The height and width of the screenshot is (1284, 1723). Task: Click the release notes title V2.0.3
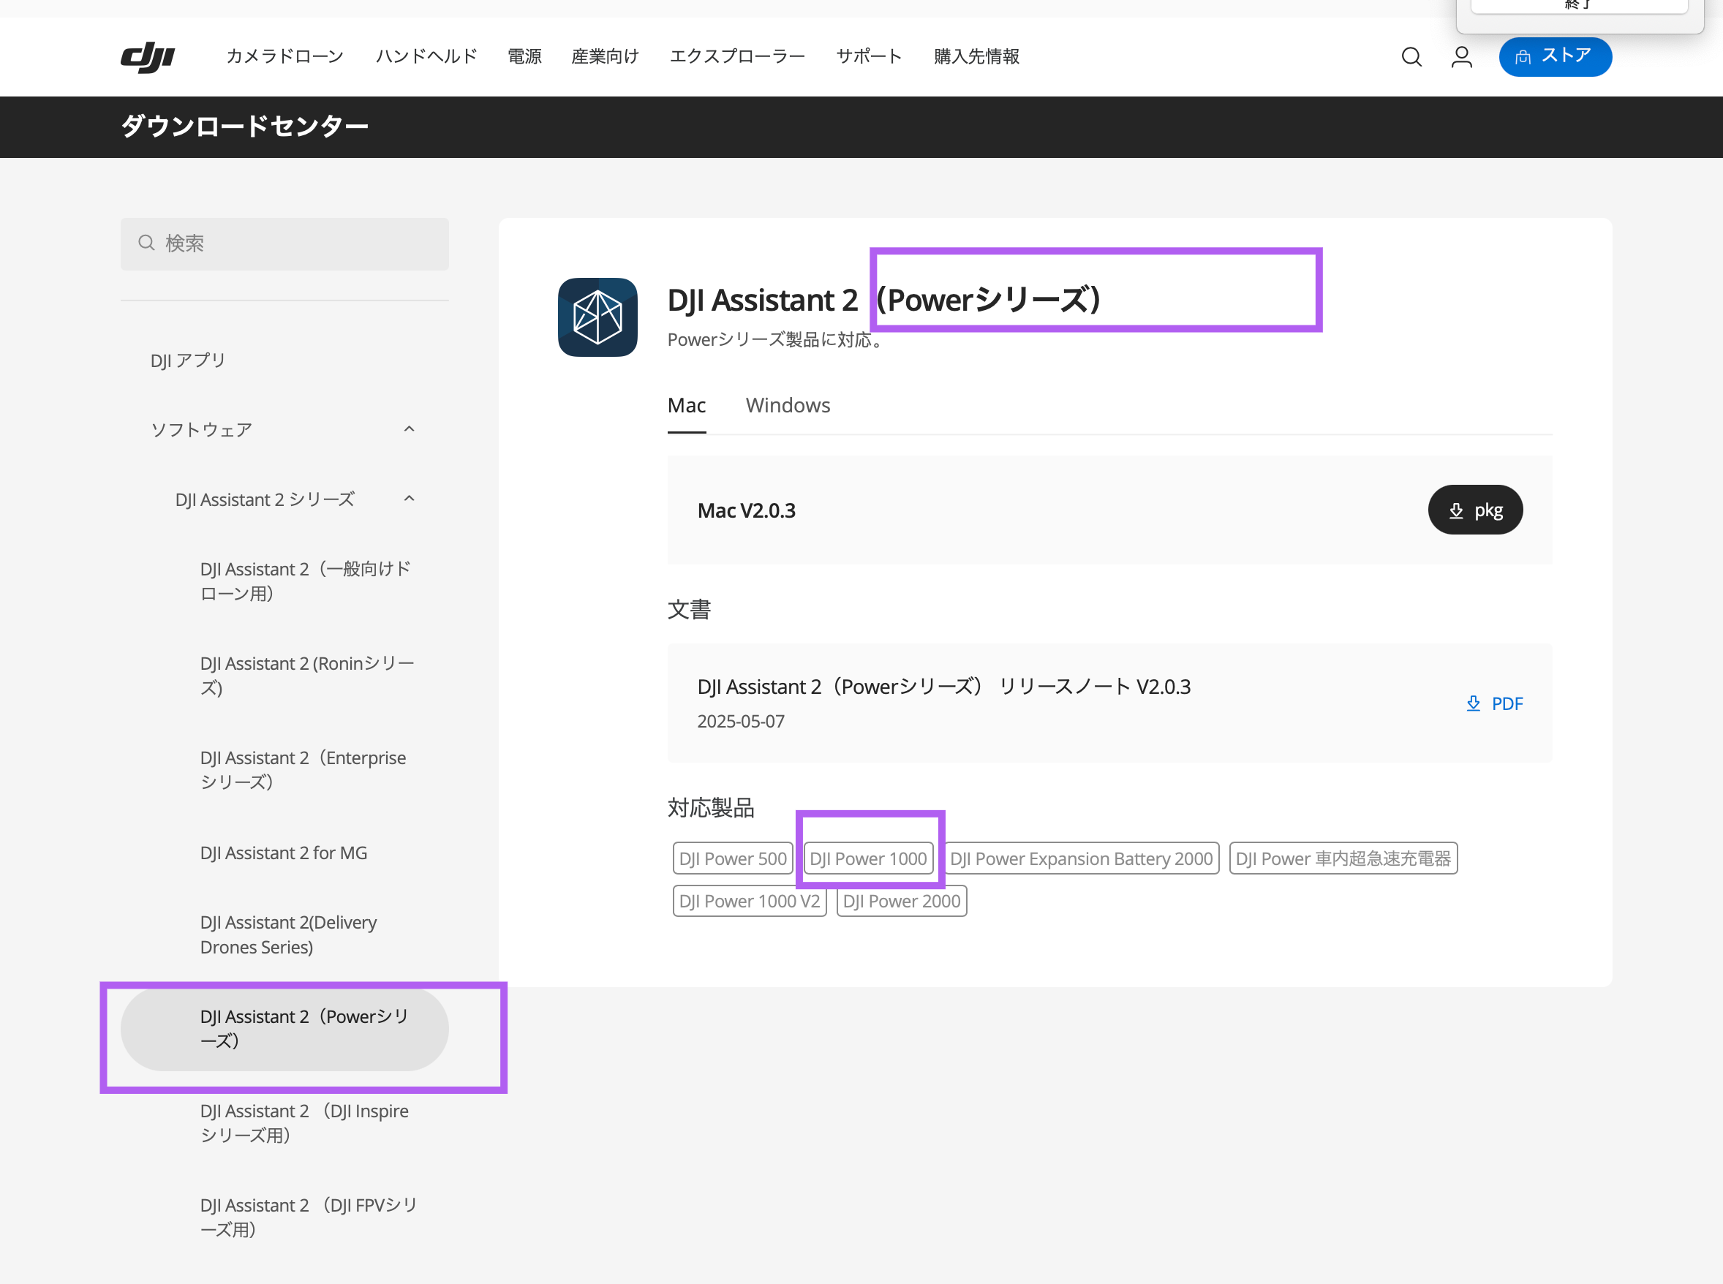point(943,687)
